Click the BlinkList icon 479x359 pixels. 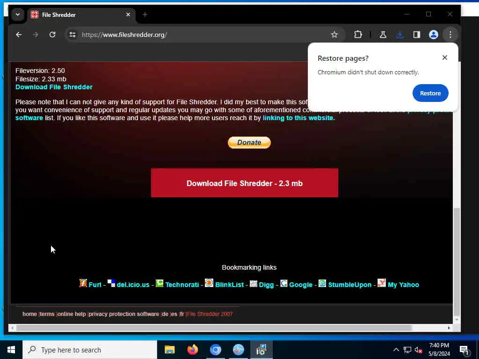pos(209,283)
